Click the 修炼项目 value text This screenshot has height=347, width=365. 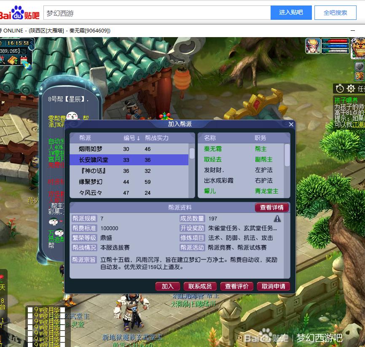(241, 238)
